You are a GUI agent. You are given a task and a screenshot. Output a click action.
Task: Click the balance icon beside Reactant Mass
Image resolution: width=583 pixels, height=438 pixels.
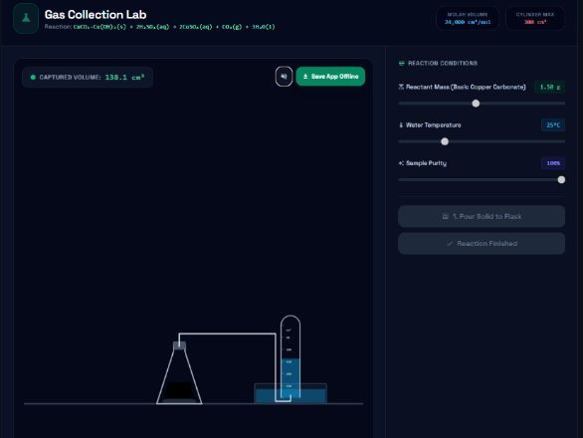pos(401,87)
